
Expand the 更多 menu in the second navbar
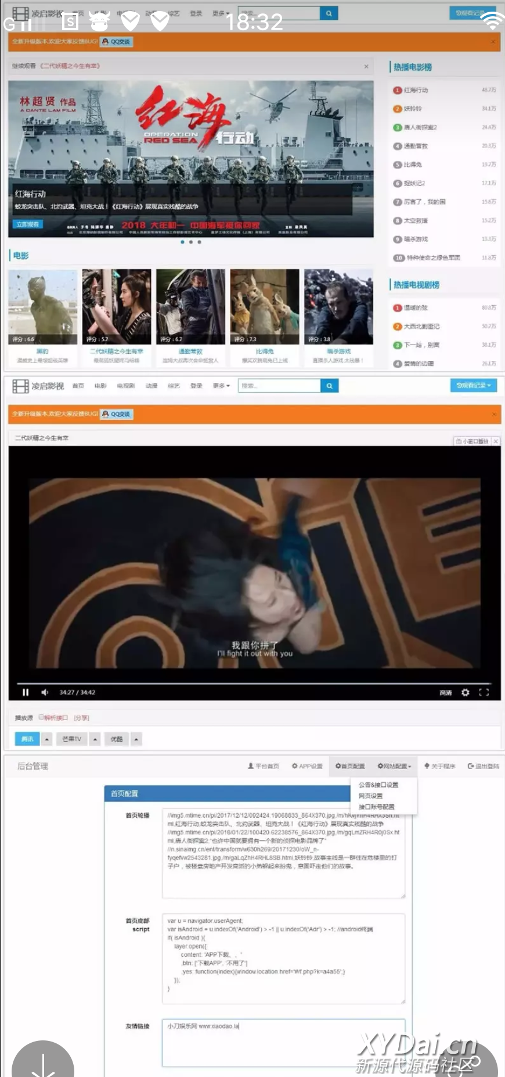click(221, 385)
